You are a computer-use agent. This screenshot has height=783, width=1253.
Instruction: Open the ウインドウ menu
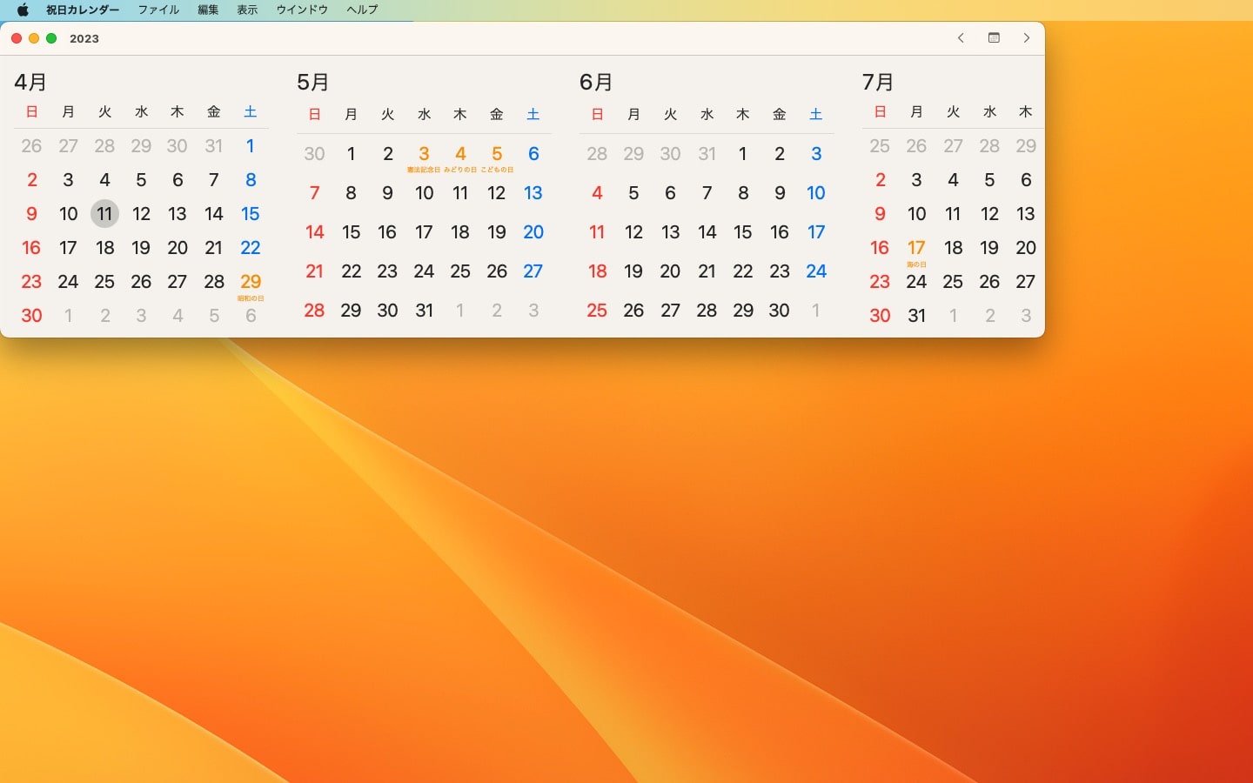click(x=302, y=10)
